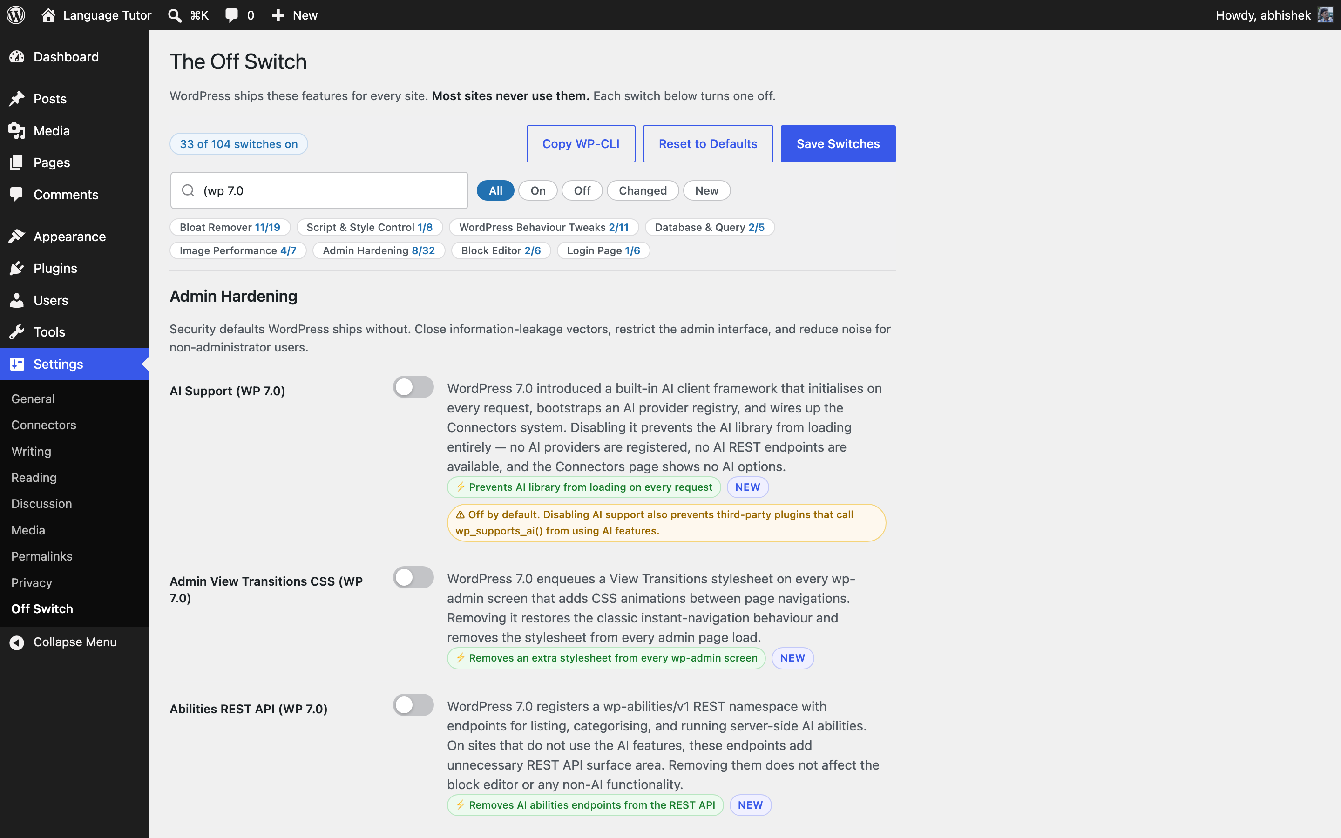Image resolution: width=1341 pixels, height=838 pixels.
Task: Jump to Image Performance 4/7 category
Action: pos(238,250)
